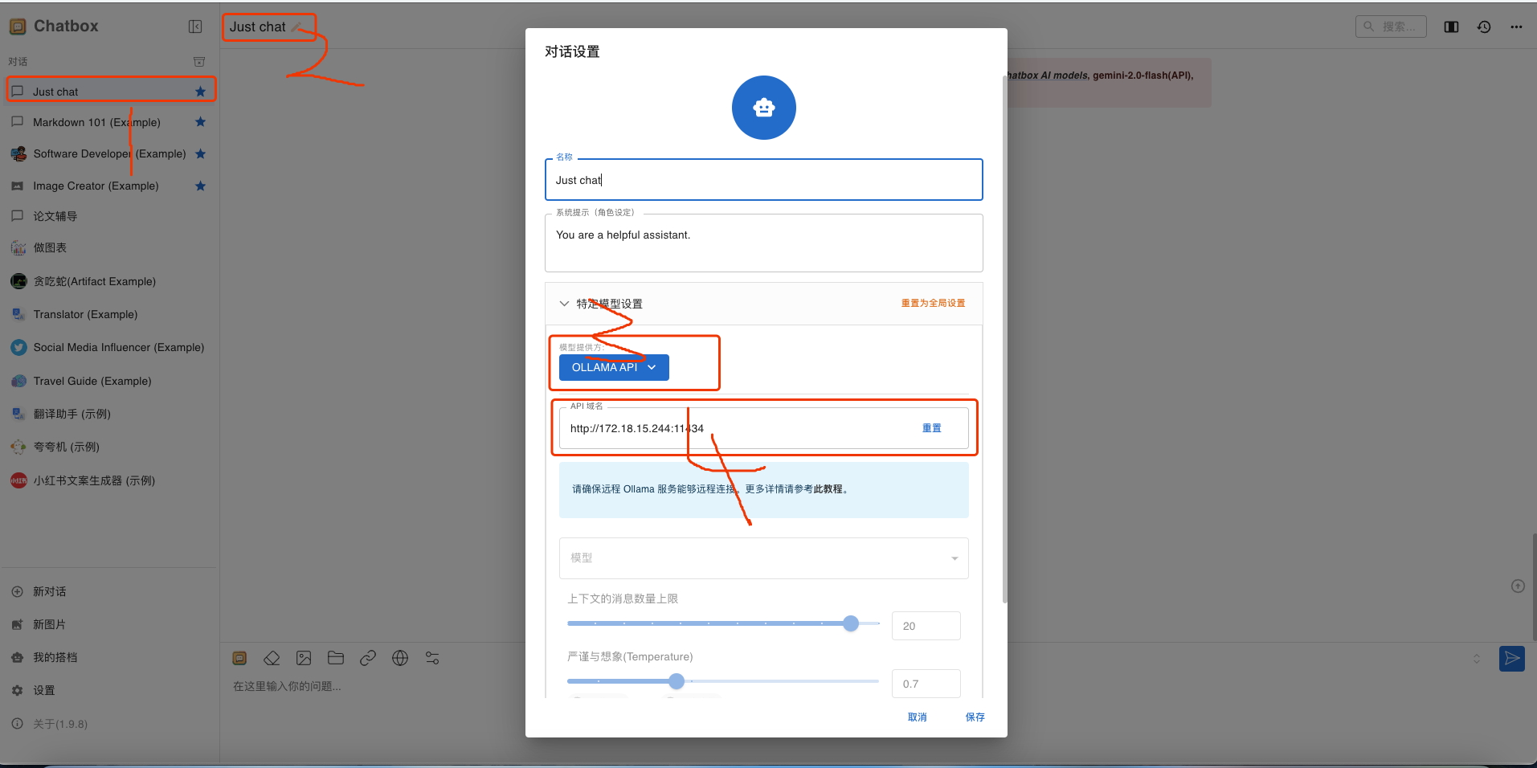The image size is (1537, 768).
Task: Click the eraser clear-context icon
Action: click(x=272, y=658)
